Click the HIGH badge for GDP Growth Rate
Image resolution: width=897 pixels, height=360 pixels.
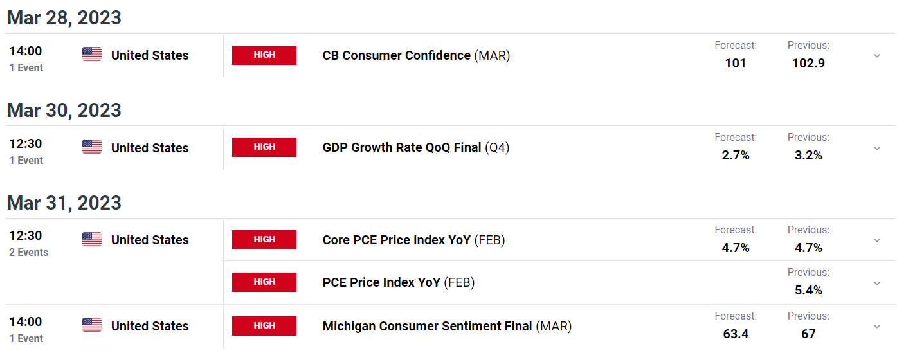click(264, 147)
